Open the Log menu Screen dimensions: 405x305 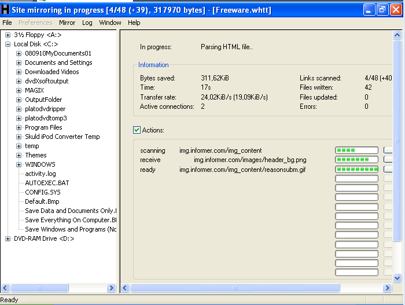(87, 23)
